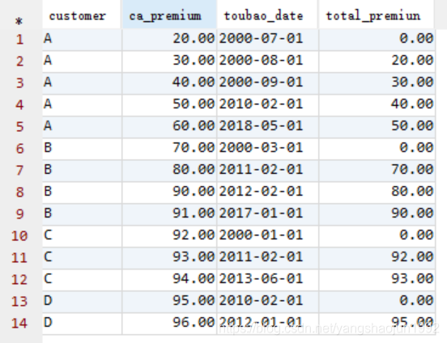Viewport: 447px width, 343px height.
Task: Click ca_premium cell 96.00
Action: coord(169,324)
